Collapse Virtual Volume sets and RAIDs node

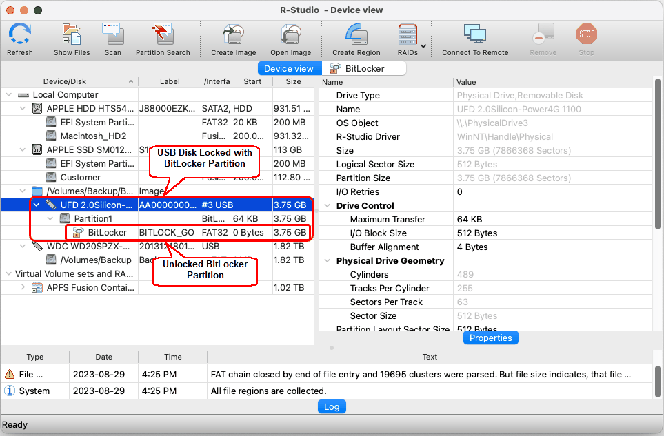click(9, 273)
